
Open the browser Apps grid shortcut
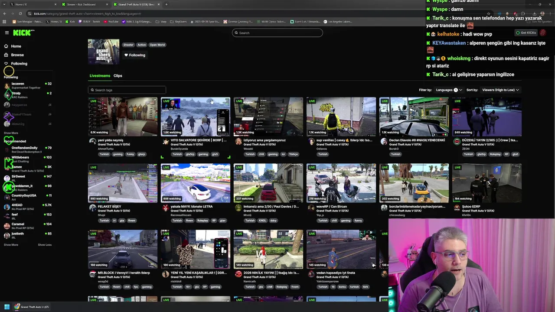(x=4, y=22)
